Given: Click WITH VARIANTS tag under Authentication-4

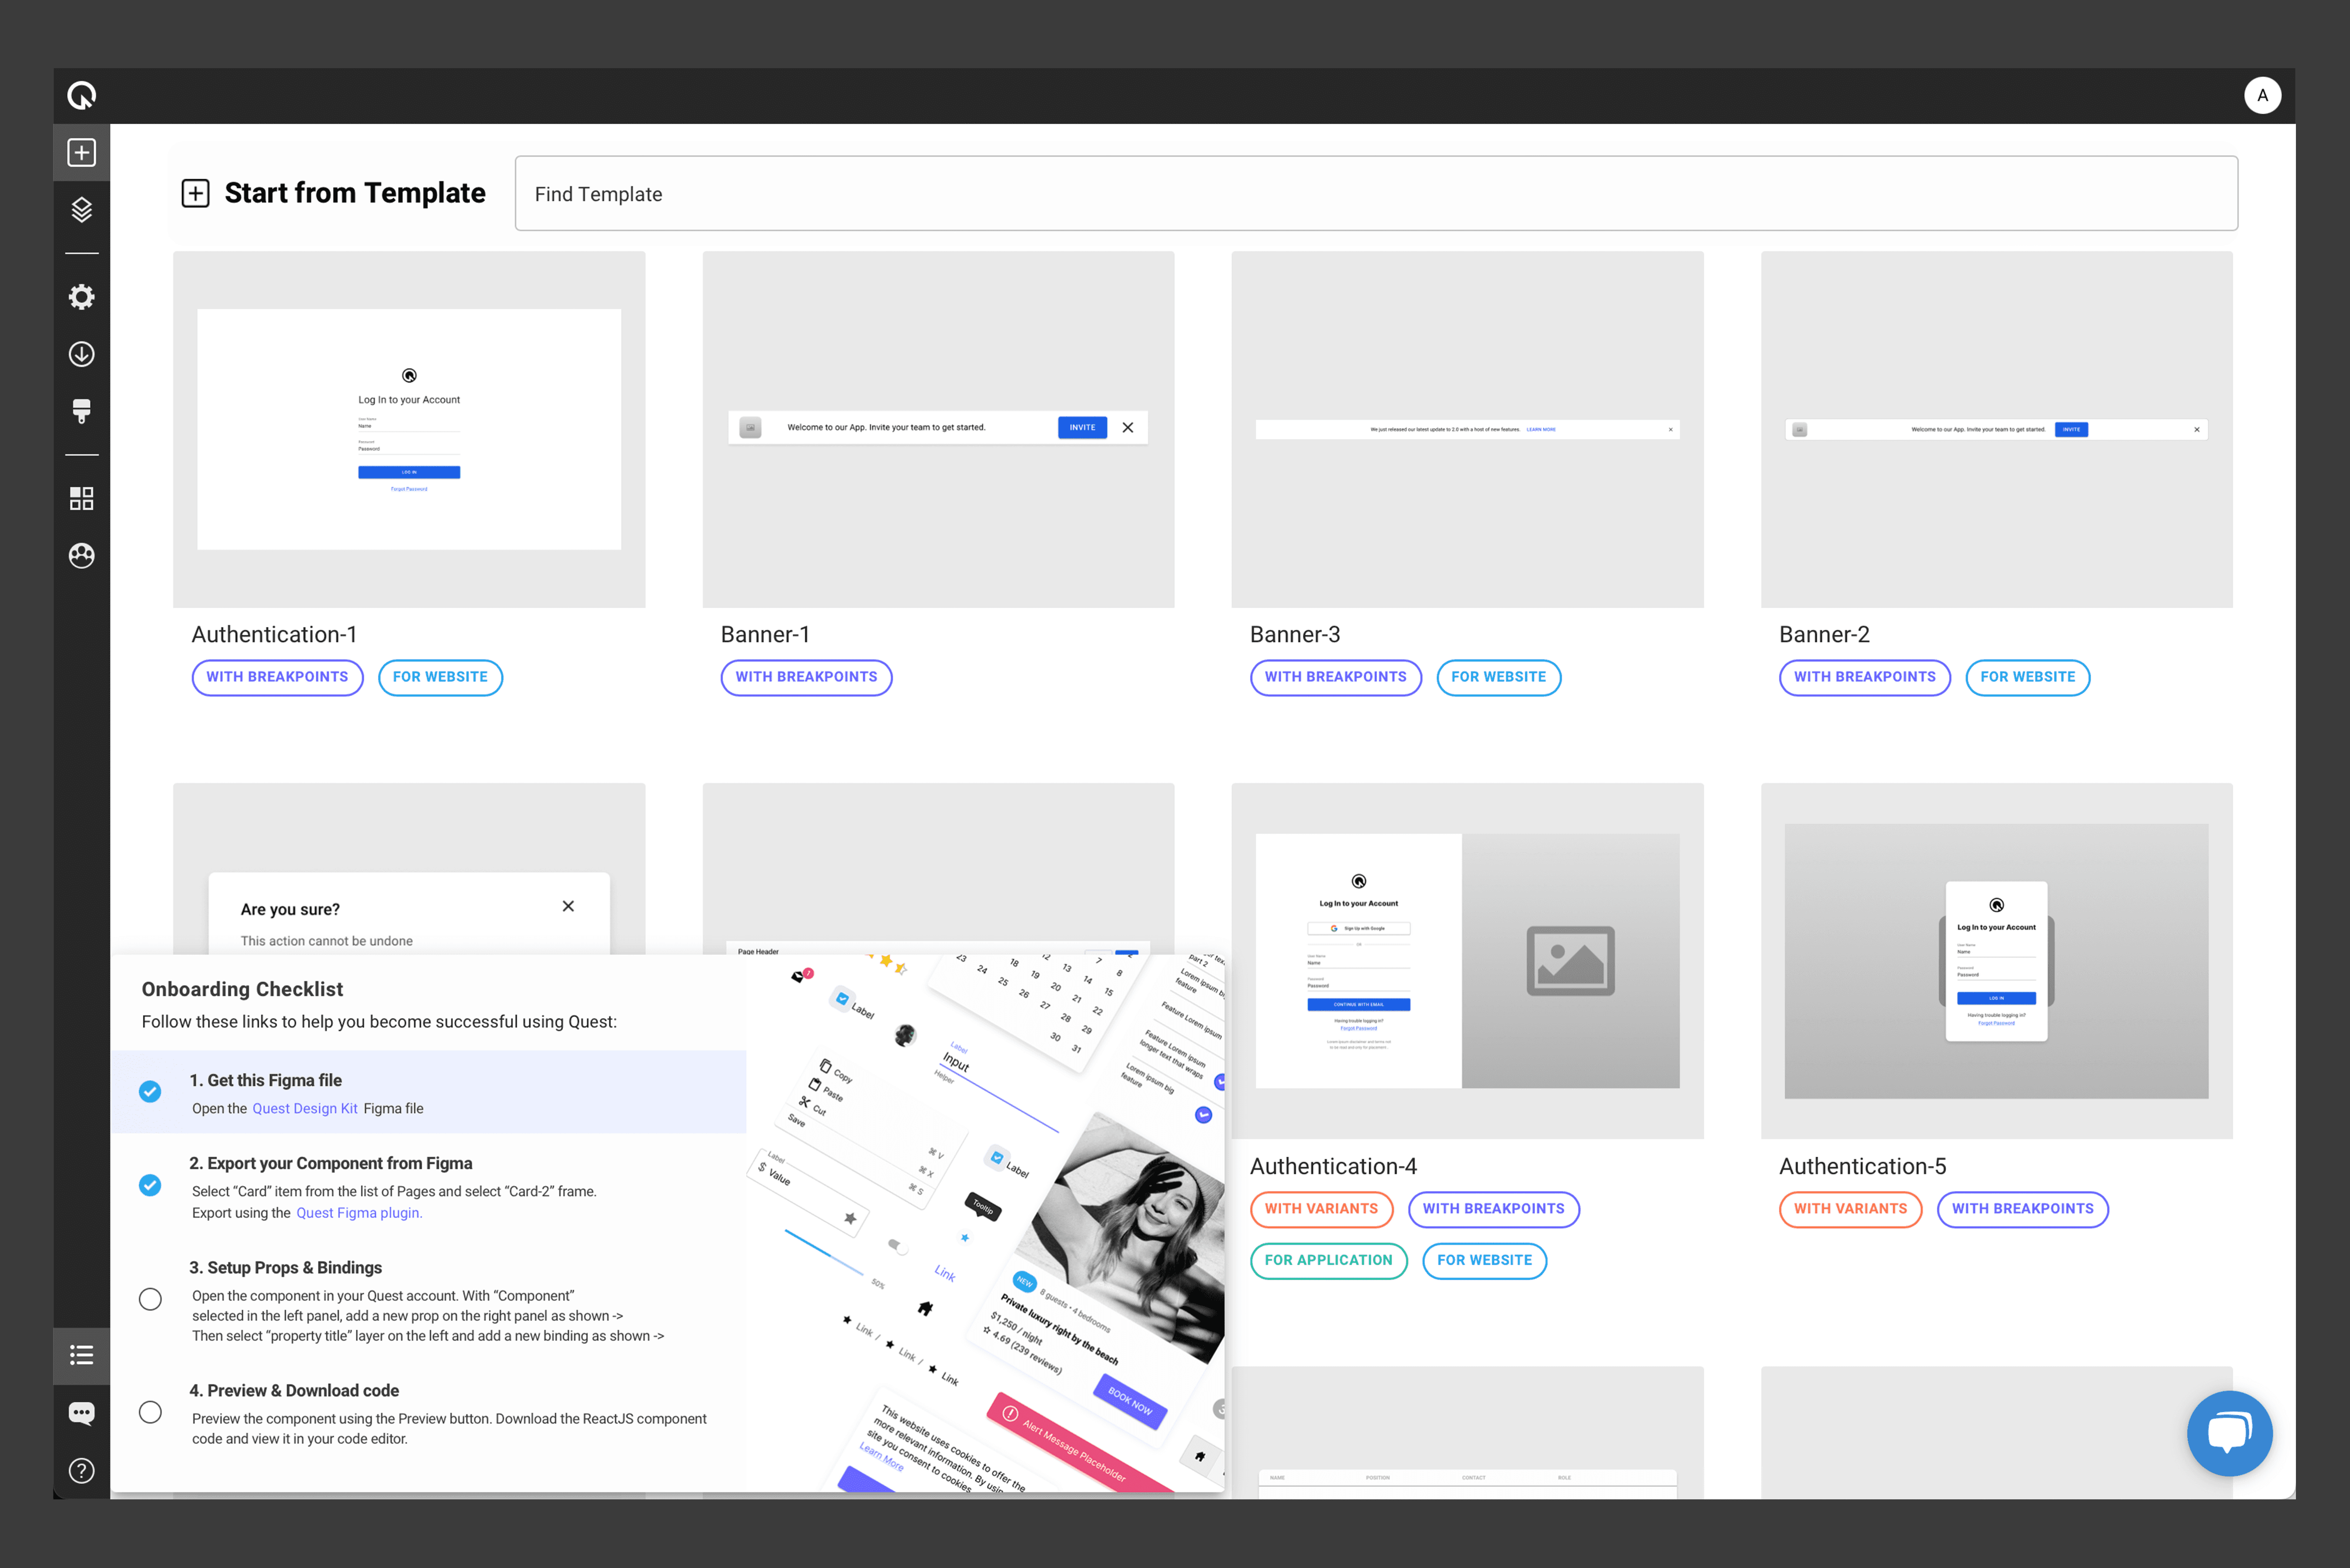Looking at the screenshot, I should coord(1320,1208).
